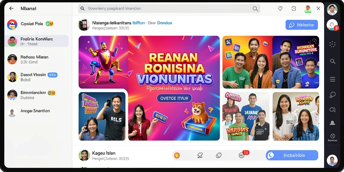344x172 pixels.
Task: Click the Melesine button
Action: tap(302, 25)
